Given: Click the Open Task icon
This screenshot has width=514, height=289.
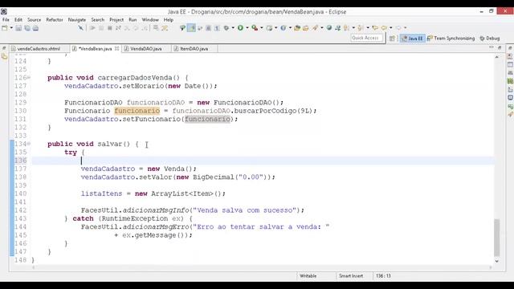Looking at the screenshot, I should click(x=305, y=28).
